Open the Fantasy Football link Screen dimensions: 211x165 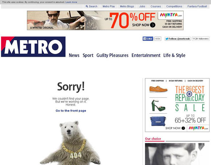197,6
